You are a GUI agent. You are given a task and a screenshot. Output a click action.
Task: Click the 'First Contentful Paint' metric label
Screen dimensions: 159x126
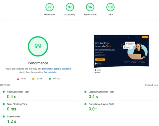[18, 92]
